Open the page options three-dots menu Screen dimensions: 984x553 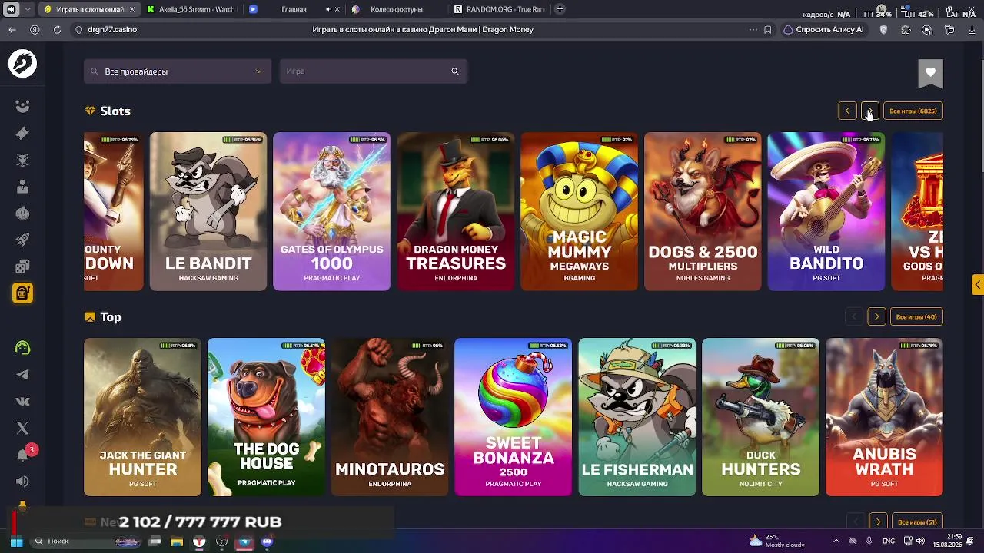pos(753,30)
